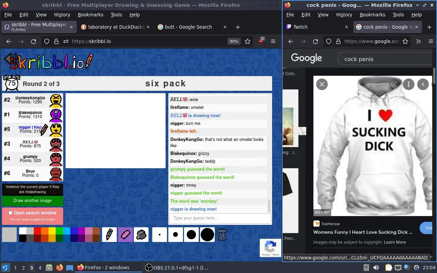Click Blakequinox's purple avatar in player list
437x273 pixels.
56,115
